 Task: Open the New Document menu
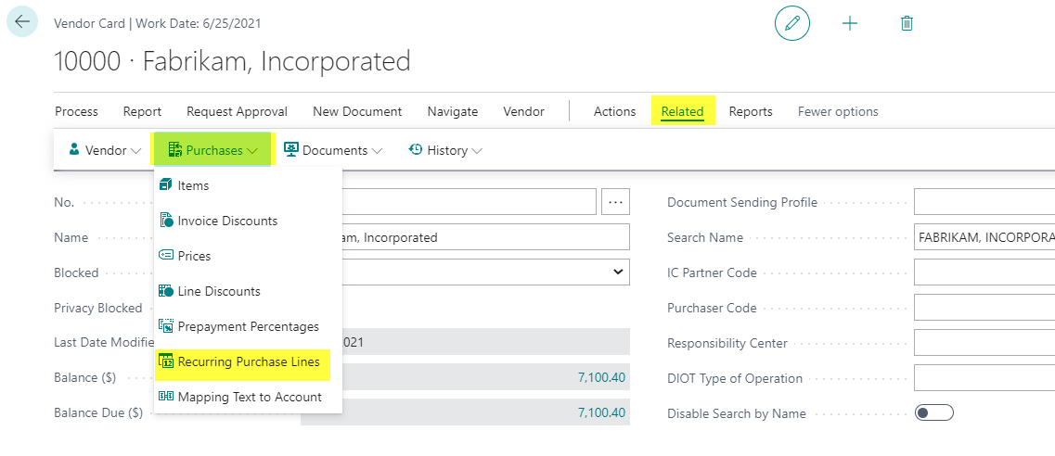pyautogui.click(x=357, y=111)
